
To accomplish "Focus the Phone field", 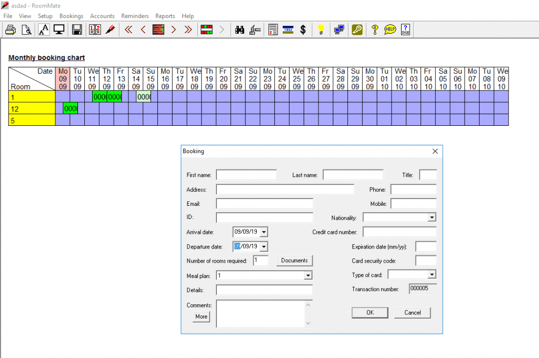I will pyautogui.click(x=414, y=190).
